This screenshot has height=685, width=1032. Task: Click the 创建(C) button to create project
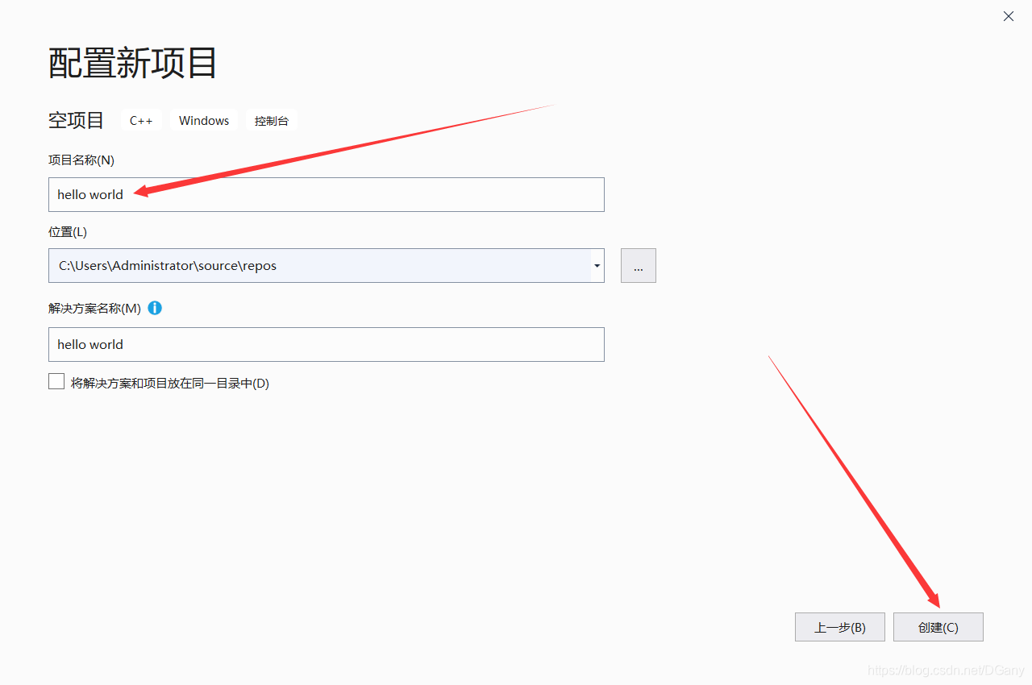tap(938, 627)
